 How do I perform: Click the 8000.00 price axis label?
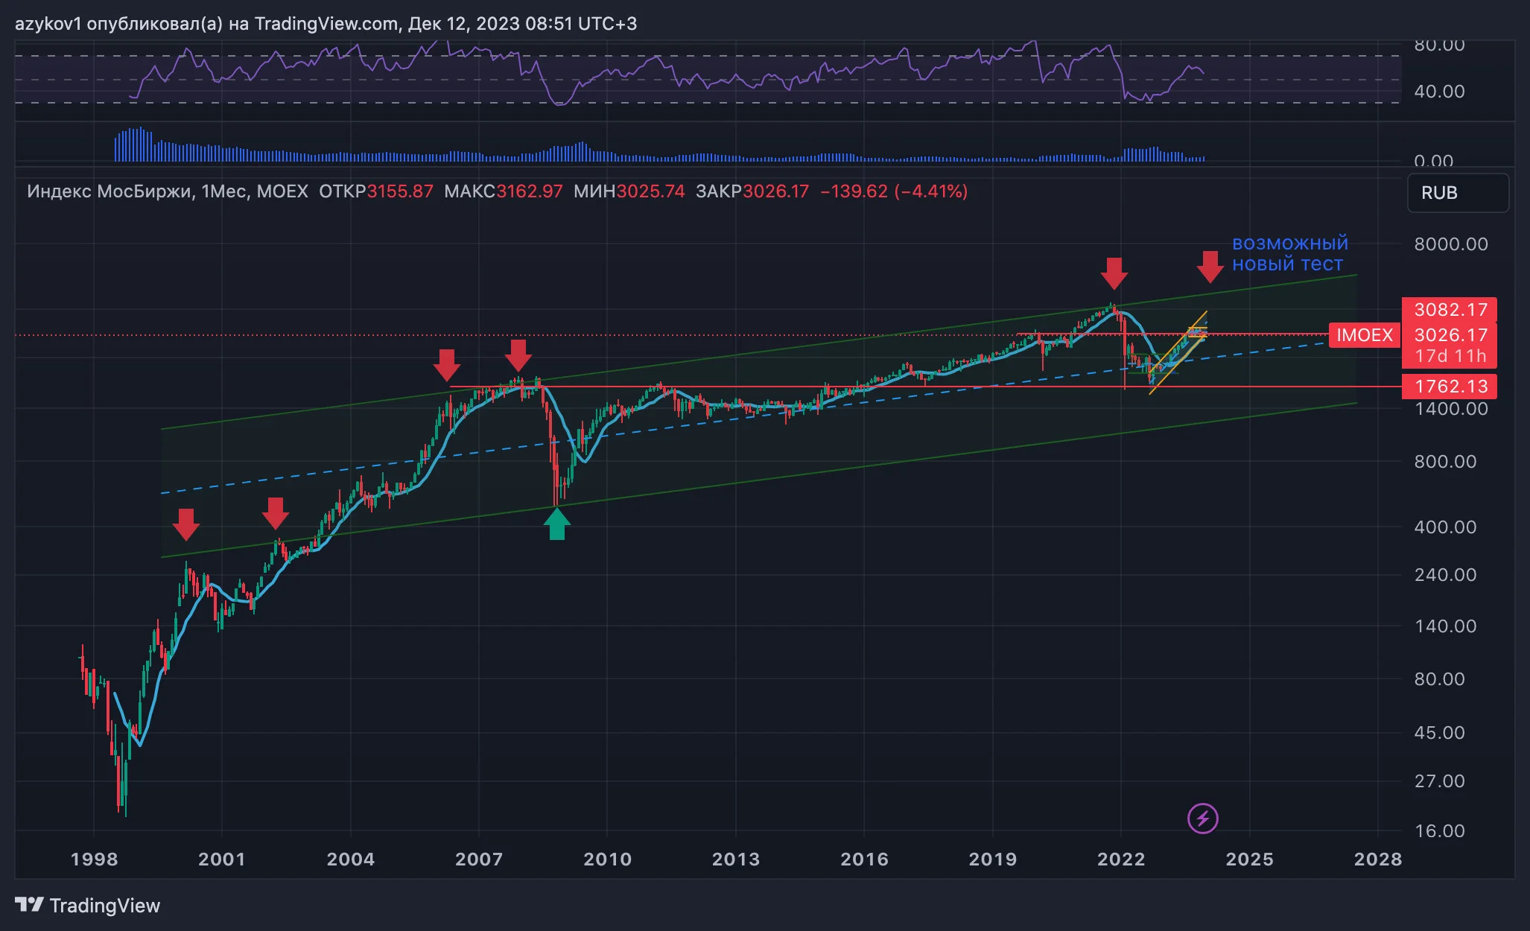tap(1450, 244)
